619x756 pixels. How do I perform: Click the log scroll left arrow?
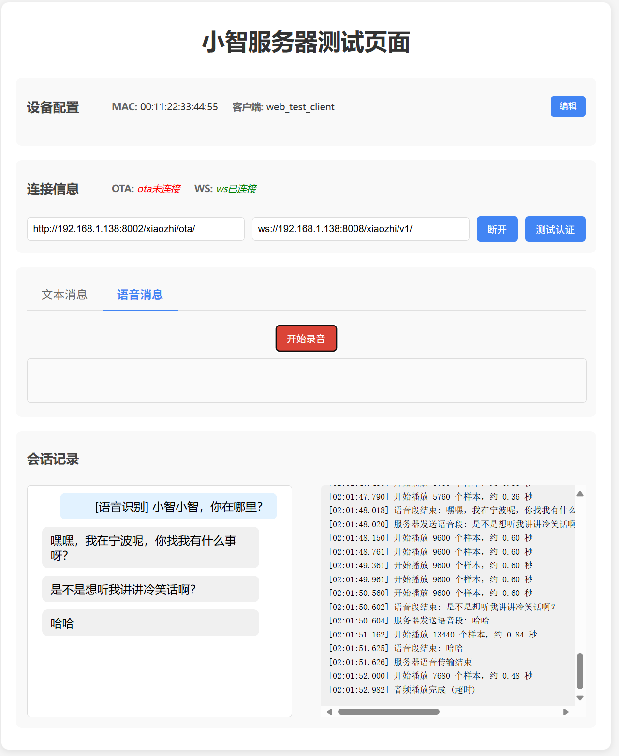click(329, 712)
